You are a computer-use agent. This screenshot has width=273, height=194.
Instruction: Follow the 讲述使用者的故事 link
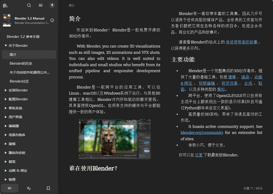tap(242, 42)
